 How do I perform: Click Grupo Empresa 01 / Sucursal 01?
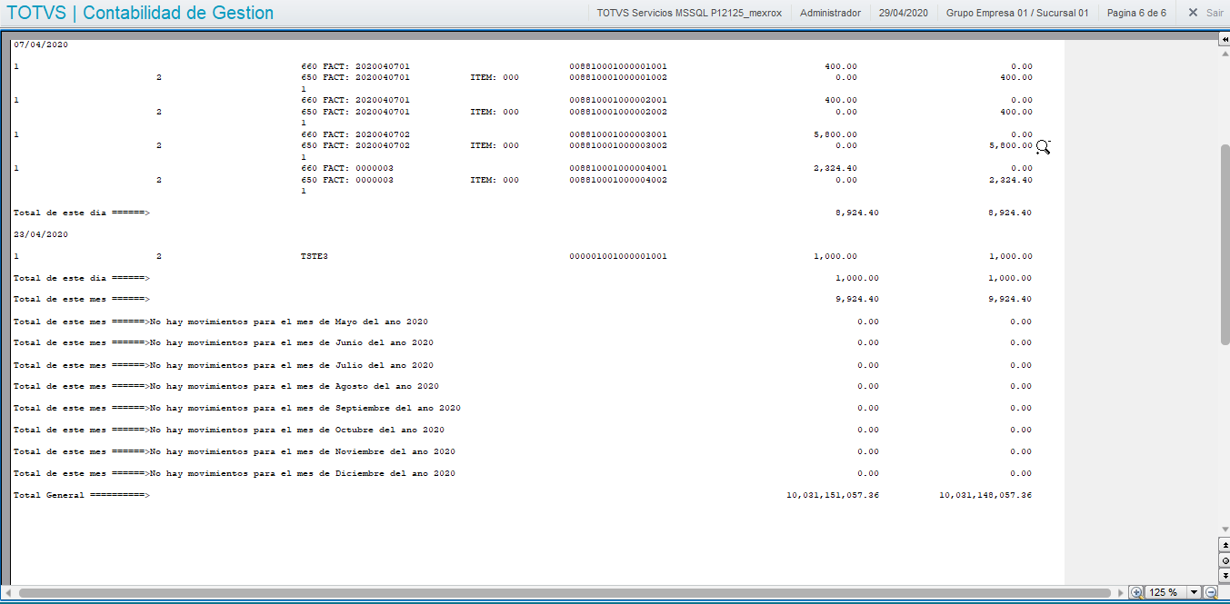pos(1016,13)
